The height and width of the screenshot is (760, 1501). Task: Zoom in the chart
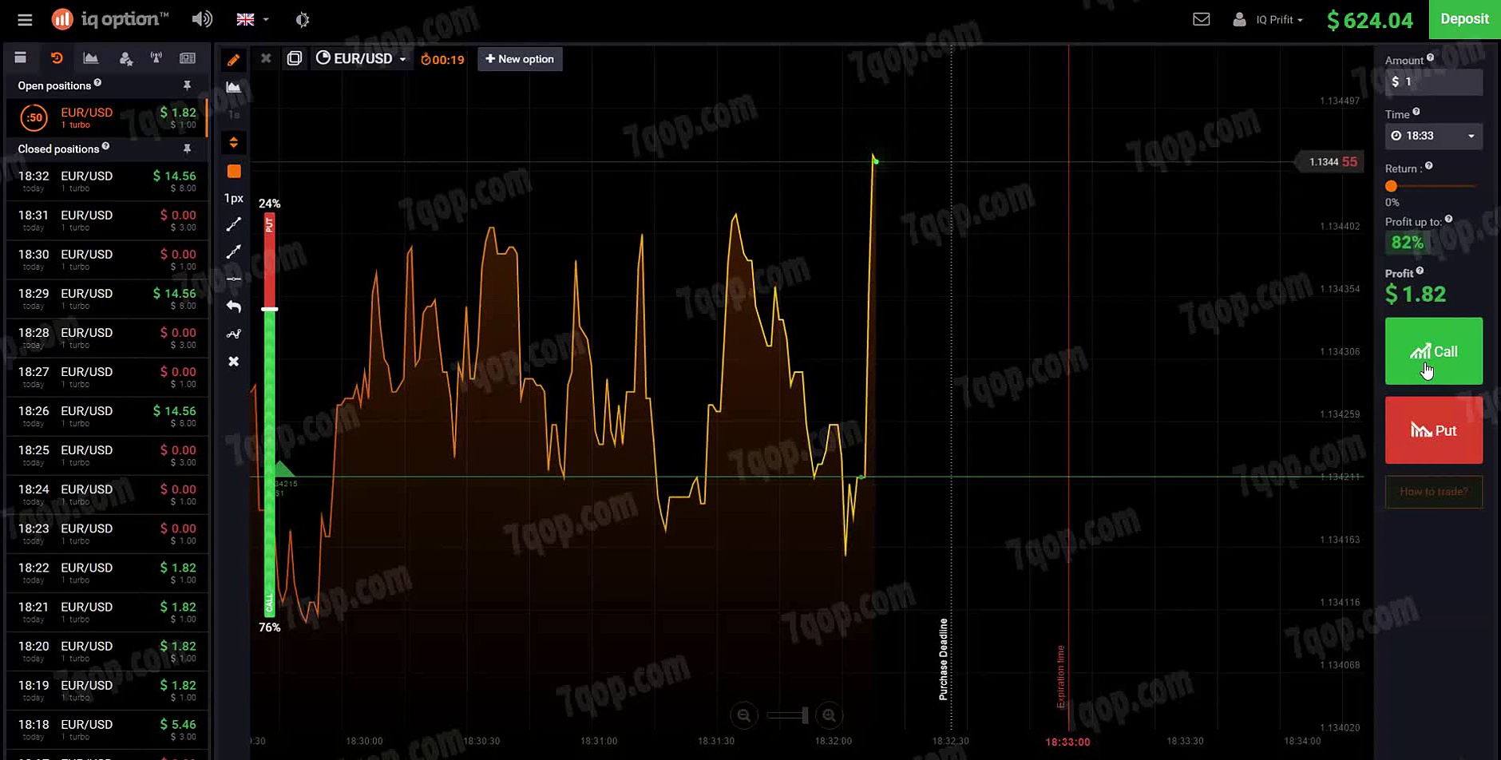(x=830, y=715)
